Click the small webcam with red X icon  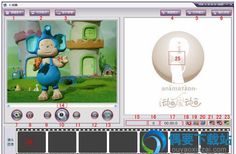coord(30,115)
